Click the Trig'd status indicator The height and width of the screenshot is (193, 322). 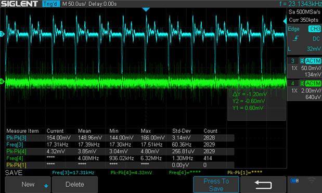pos(51,4)
